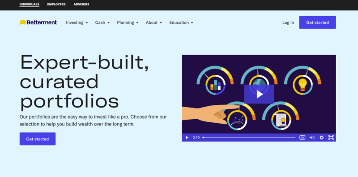Screen dimensions: 358x177
Task: Expand the Investing dropdown menu
Action: 77,23
